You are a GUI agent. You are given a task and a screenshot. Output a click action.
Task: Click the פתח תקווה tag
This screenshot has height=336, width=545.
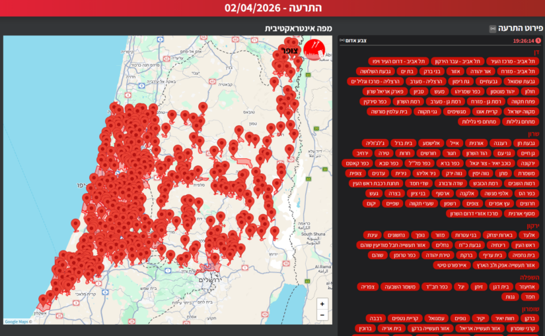[x=523, y=101]
